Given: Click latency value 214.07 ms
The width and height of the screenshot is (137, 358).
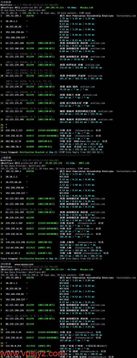Looking at the screenshot, I should point(66,133).
